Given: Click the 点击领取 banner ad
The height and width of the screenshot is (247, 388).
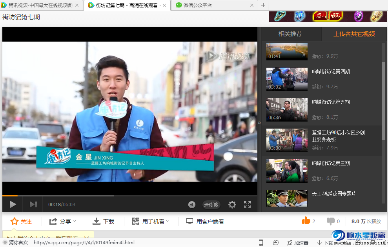Looking at the screenshot, I should 328,16.
